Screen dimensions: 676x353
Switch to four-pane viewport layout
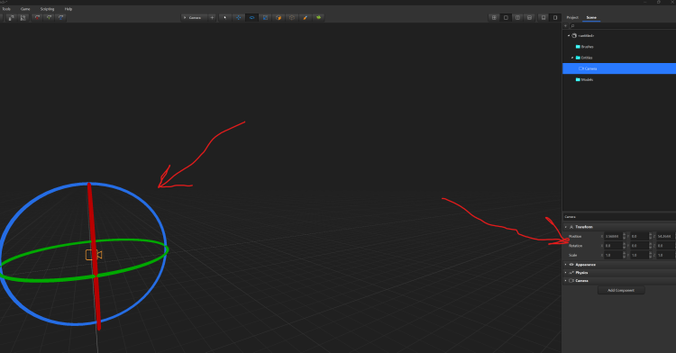[494, 18]
